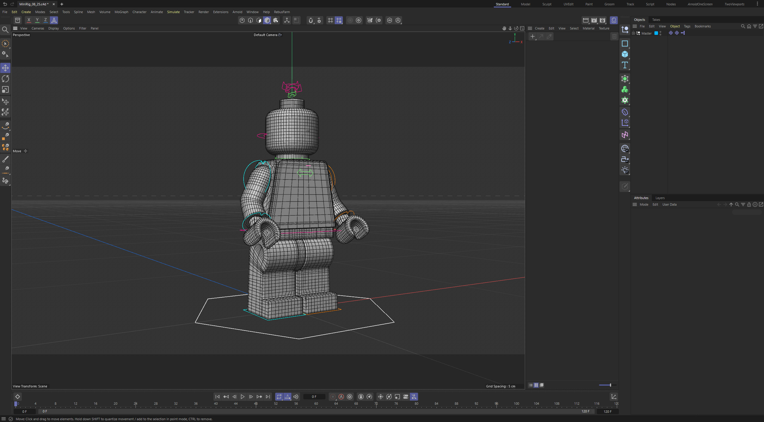Toggle the world coordinate system button
This screenshot has height=422, width=764.
(x=54, y=20)
